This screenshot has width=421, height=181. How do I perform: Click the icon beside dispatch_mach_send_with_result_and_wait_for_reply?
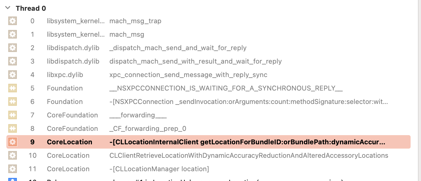[x=13, y=61]
